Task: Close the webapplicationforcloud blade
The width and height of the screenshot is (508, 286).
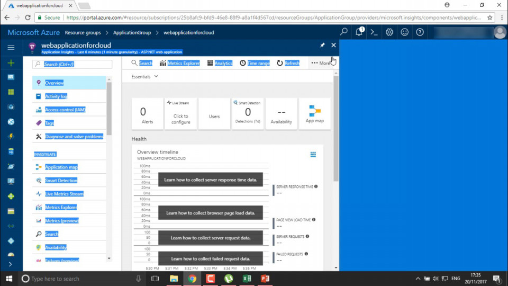Action: click(333, 45)
